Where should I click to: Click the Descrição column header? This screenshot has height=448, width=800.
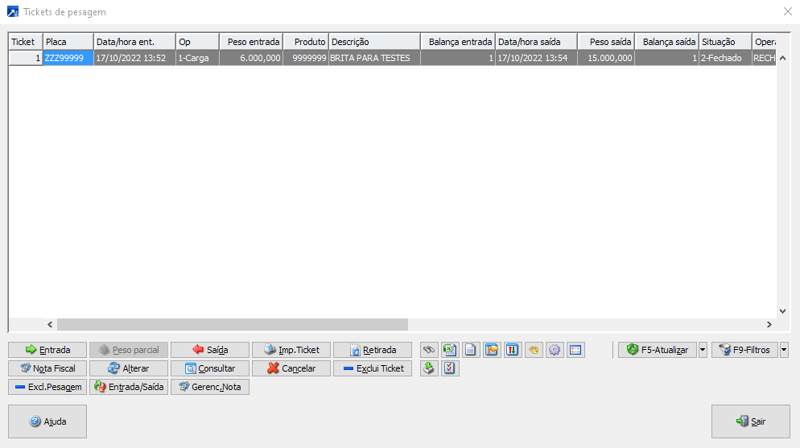point(374,42)
